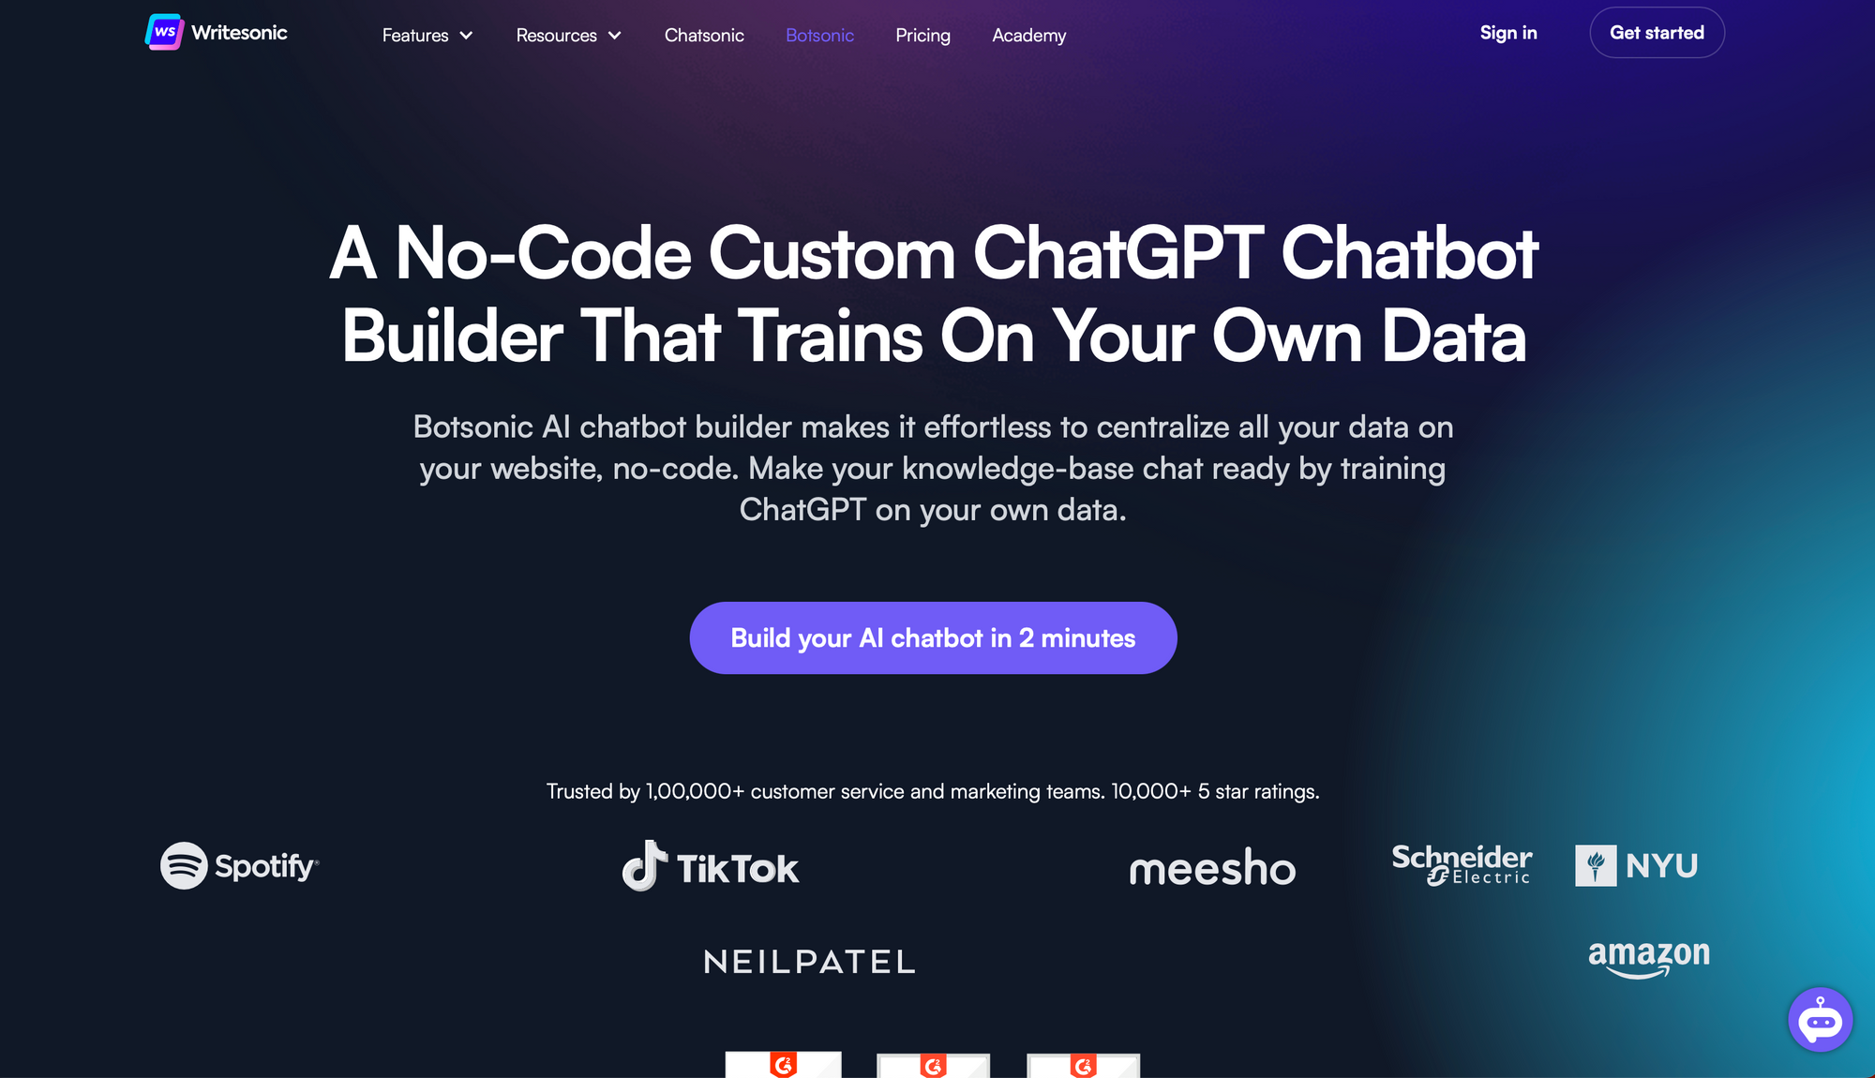Click the Get started button
The image size is (1875, 1078).
[x=1657, y=32]
